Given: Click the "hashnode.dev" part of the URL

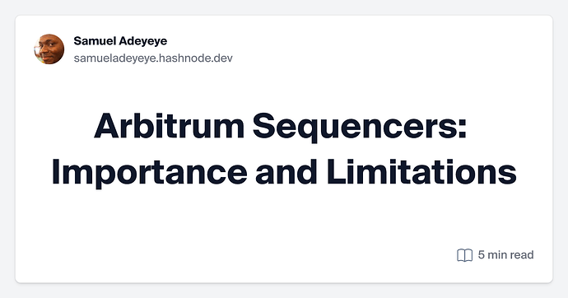Looking at the screenshot, I should click(196, 58).
